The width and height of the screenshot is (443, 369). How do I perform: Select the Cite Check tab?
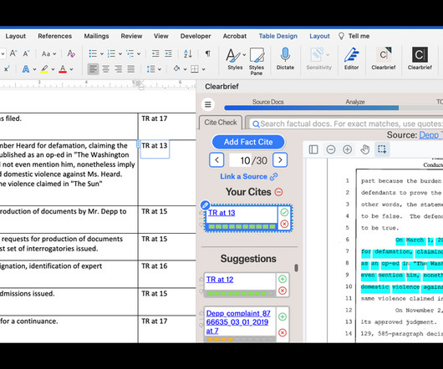tap(221, 123)
